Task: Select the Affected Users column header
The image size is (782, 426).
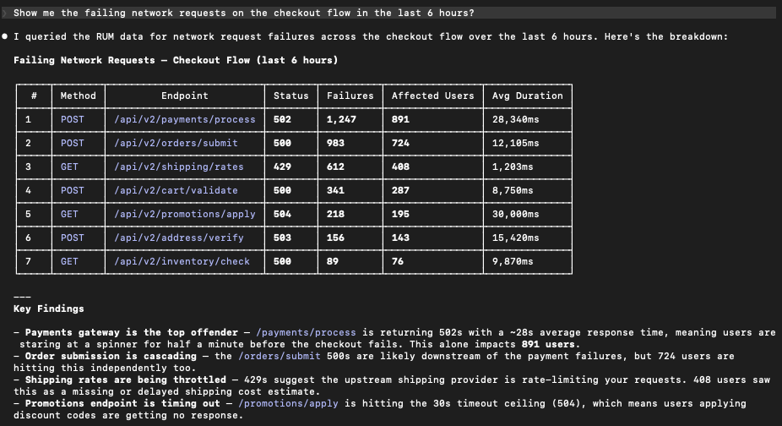Action: point(432,96)
